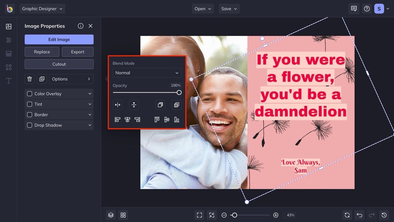Open the history clock icon
This screenshot has height=222, width=394.
(x=384, y=215)
